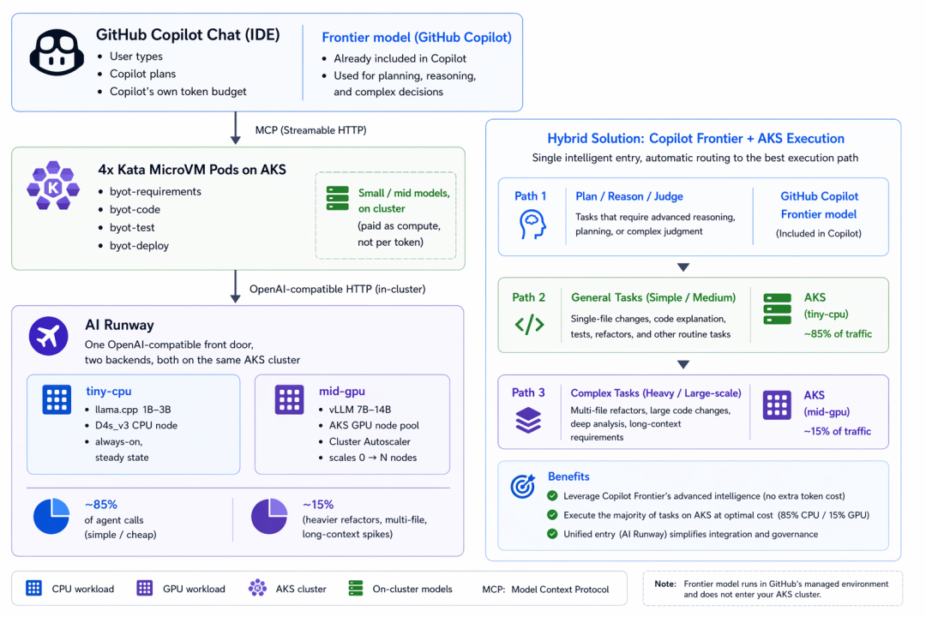This screenshot has width=926, height=617.
Task: Click the blue pie chart next to ~85%
Action: (x=51, y=516)
